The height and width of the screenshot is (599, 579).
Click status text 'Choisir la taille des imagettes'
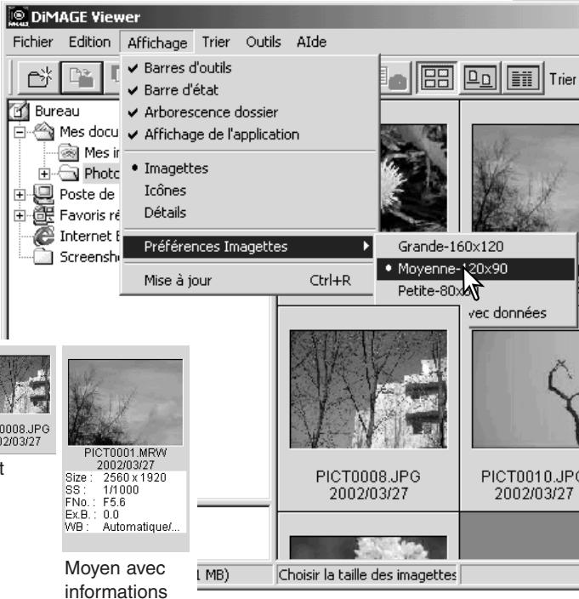coord(367,574)
